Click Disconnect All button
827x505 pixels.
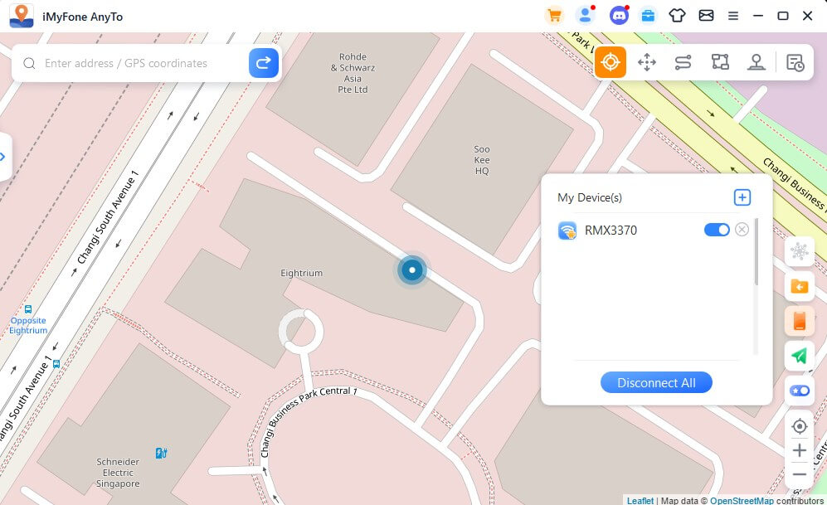(x=656, y=383)
